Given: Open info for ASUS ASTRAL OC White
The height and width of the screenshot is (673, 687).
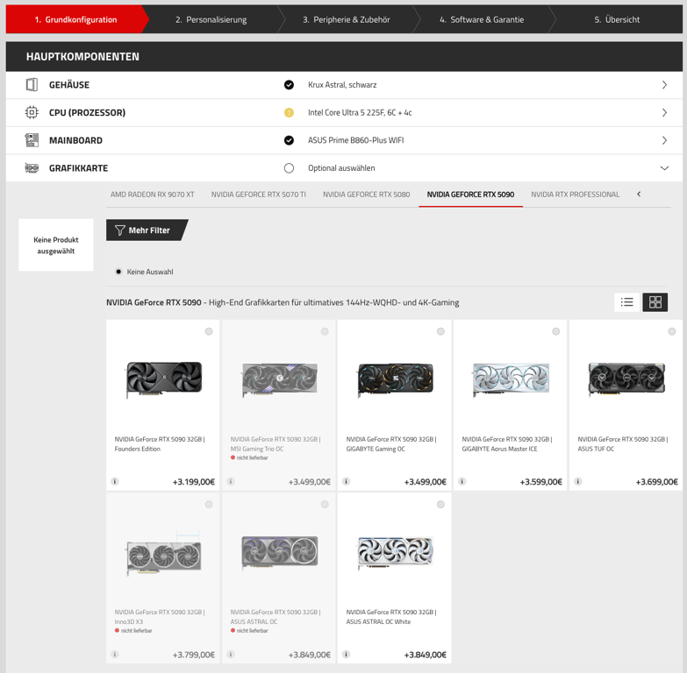Looking at the screenshot, I should pyautogui.click(x=347, y=654).
